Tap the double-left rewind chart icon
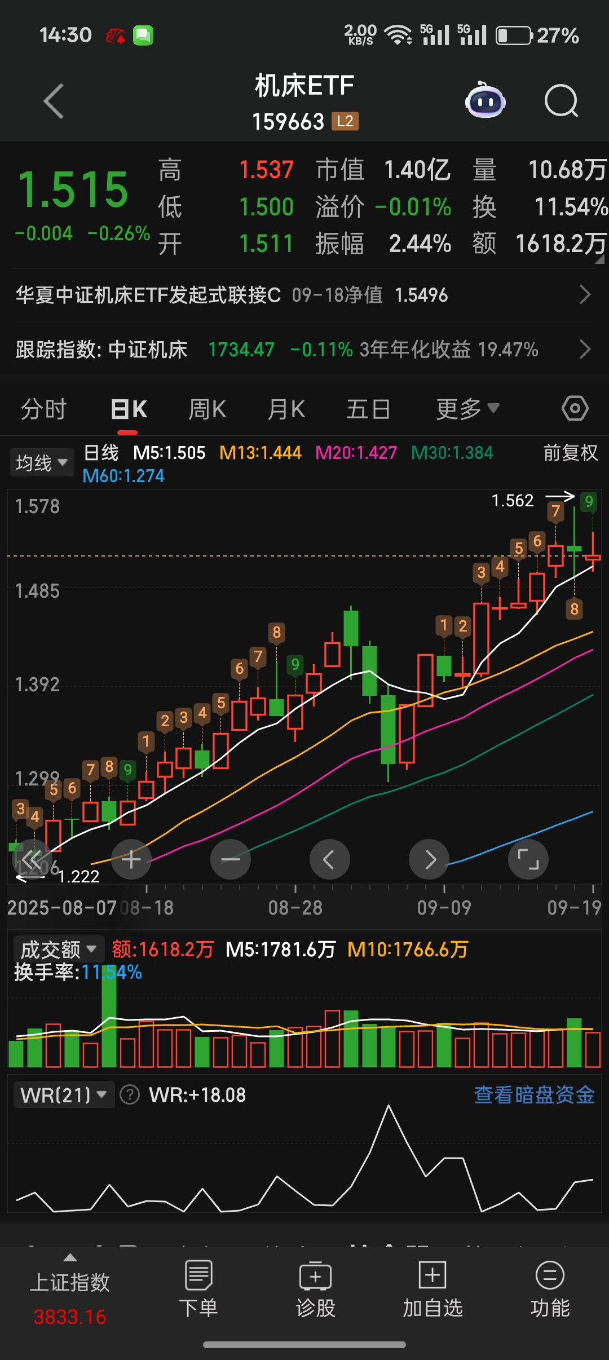 32,860
